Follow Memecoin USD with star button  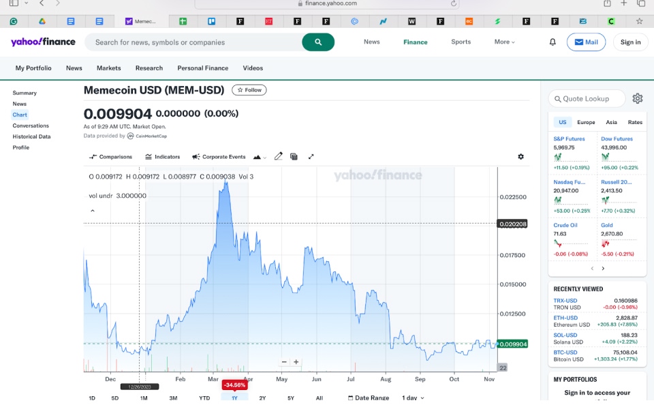tap(249, 90)
